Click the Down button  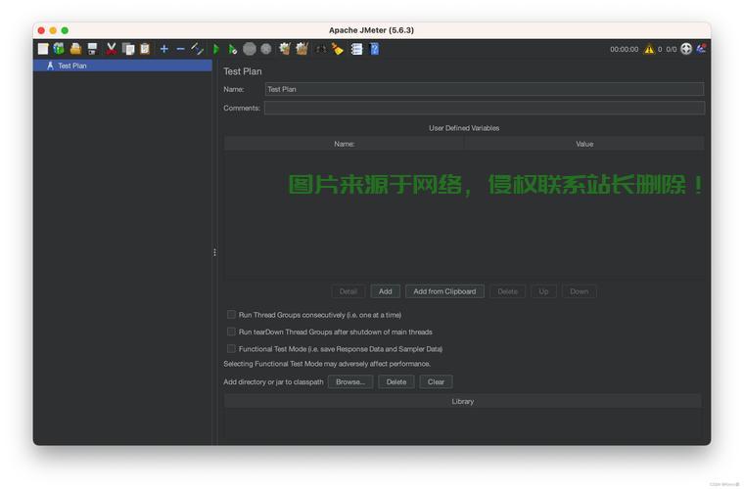[580, 291]
